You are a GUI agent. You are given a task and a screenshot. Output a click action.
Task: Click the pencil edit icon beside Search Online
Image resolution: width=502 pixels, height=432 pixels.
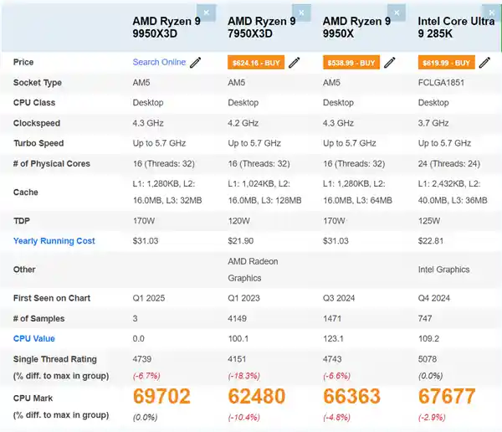click(x=195, y=63)
